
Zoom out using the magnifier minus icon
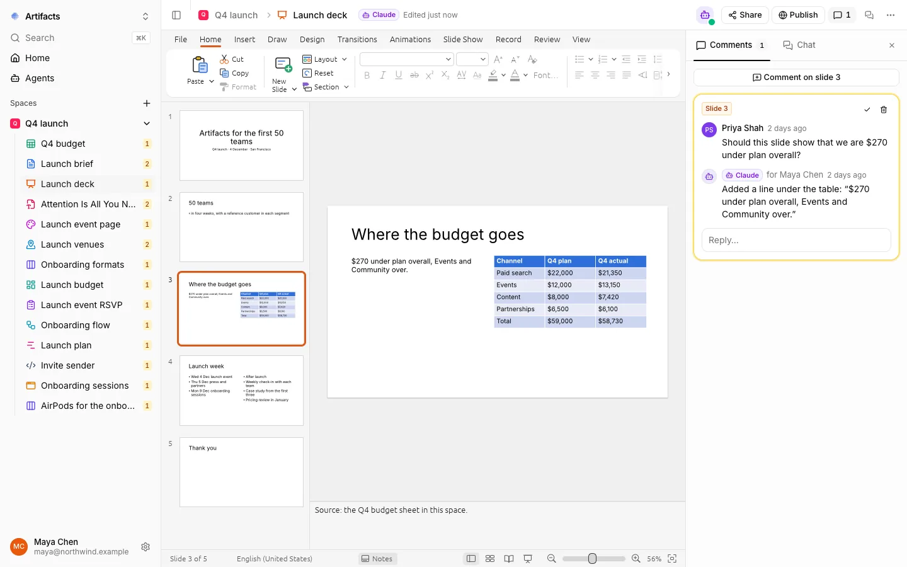point(552,559)
